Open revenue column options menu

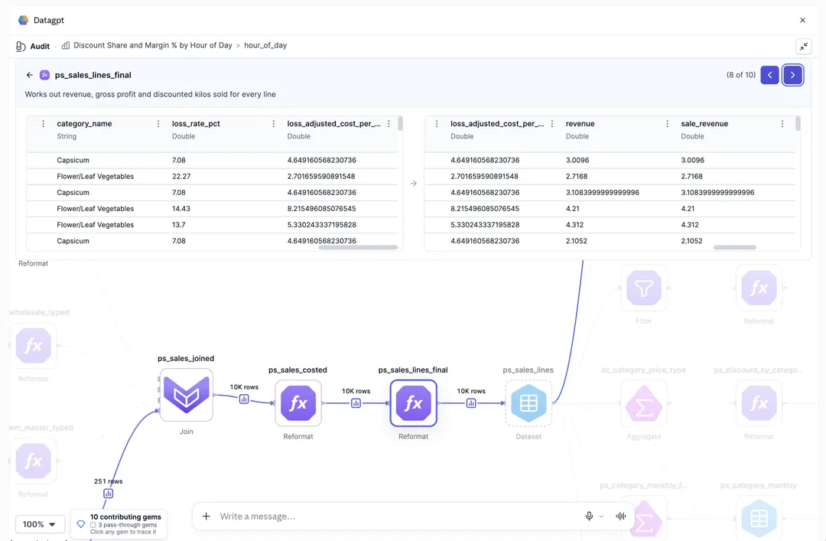pos(667,123)
